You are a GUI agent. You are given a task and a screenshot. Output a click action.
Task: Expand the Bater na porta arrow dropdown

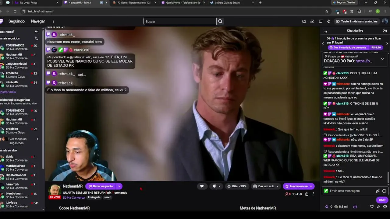(x=119, y=186)
